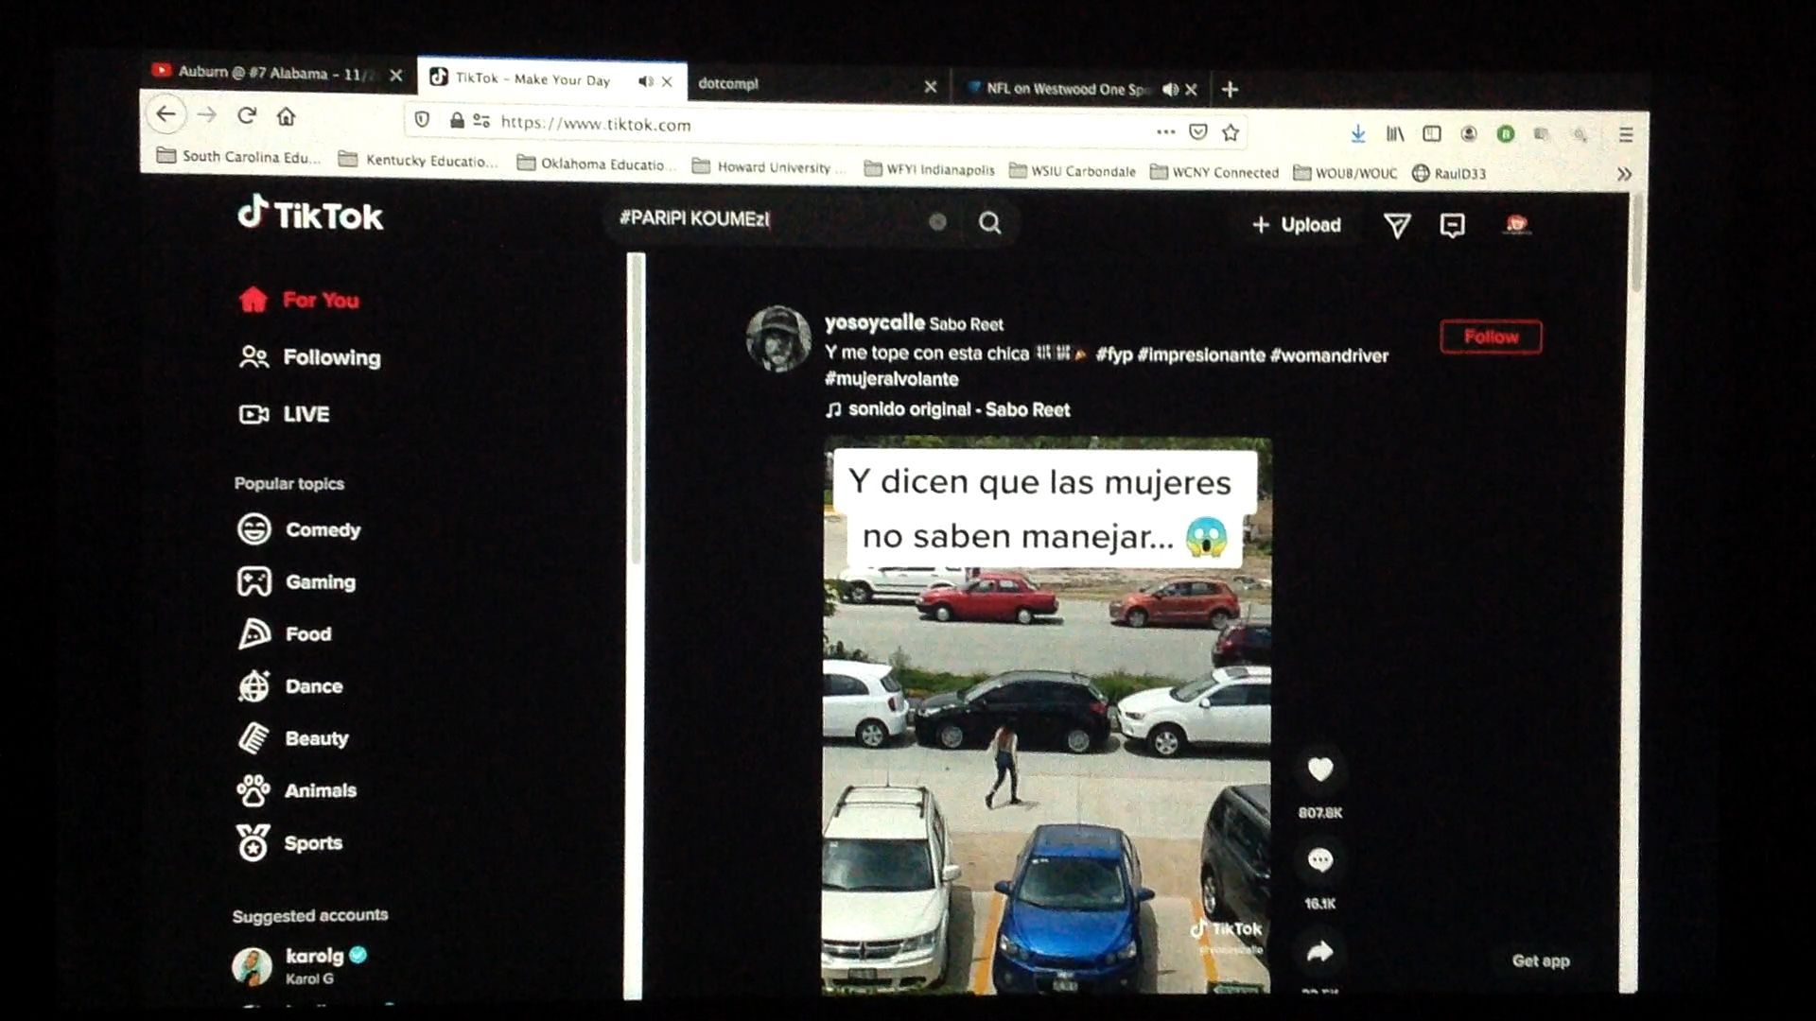Select the Sports topic
The height and width of the screenshot is (1021, 1816).
[289, 842]
